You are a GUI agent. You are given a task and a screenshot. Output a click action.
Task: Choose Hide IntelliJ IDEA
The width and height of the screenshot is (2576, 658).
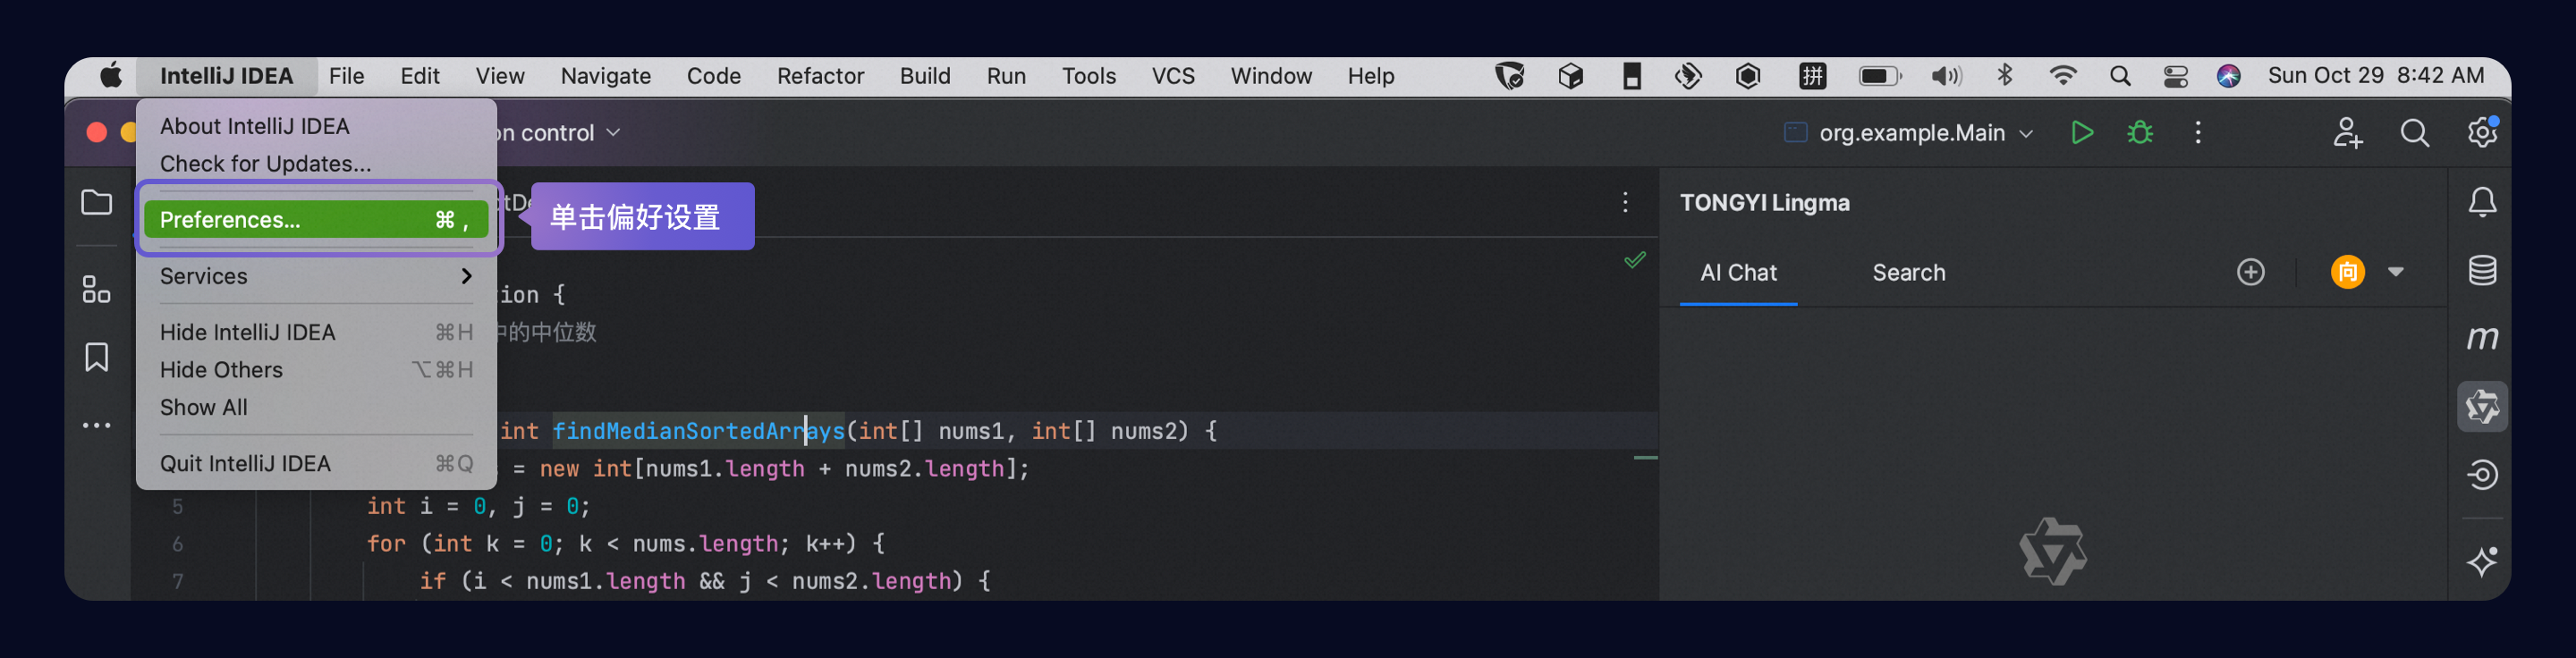(316, 332)
